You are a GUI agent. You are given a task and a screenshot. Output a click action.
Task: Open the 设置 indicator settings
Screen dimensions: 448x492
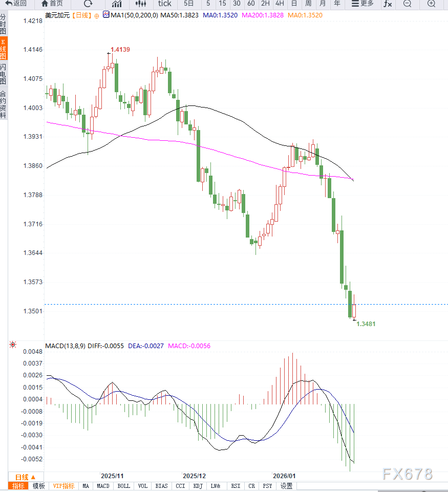point(286,486)
